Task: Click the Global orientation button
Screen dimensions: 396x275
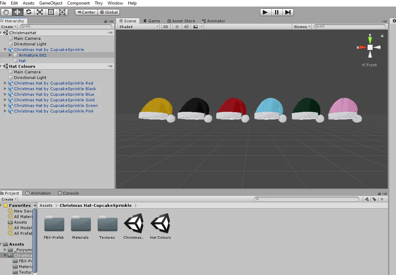Action: coord(109,12)
